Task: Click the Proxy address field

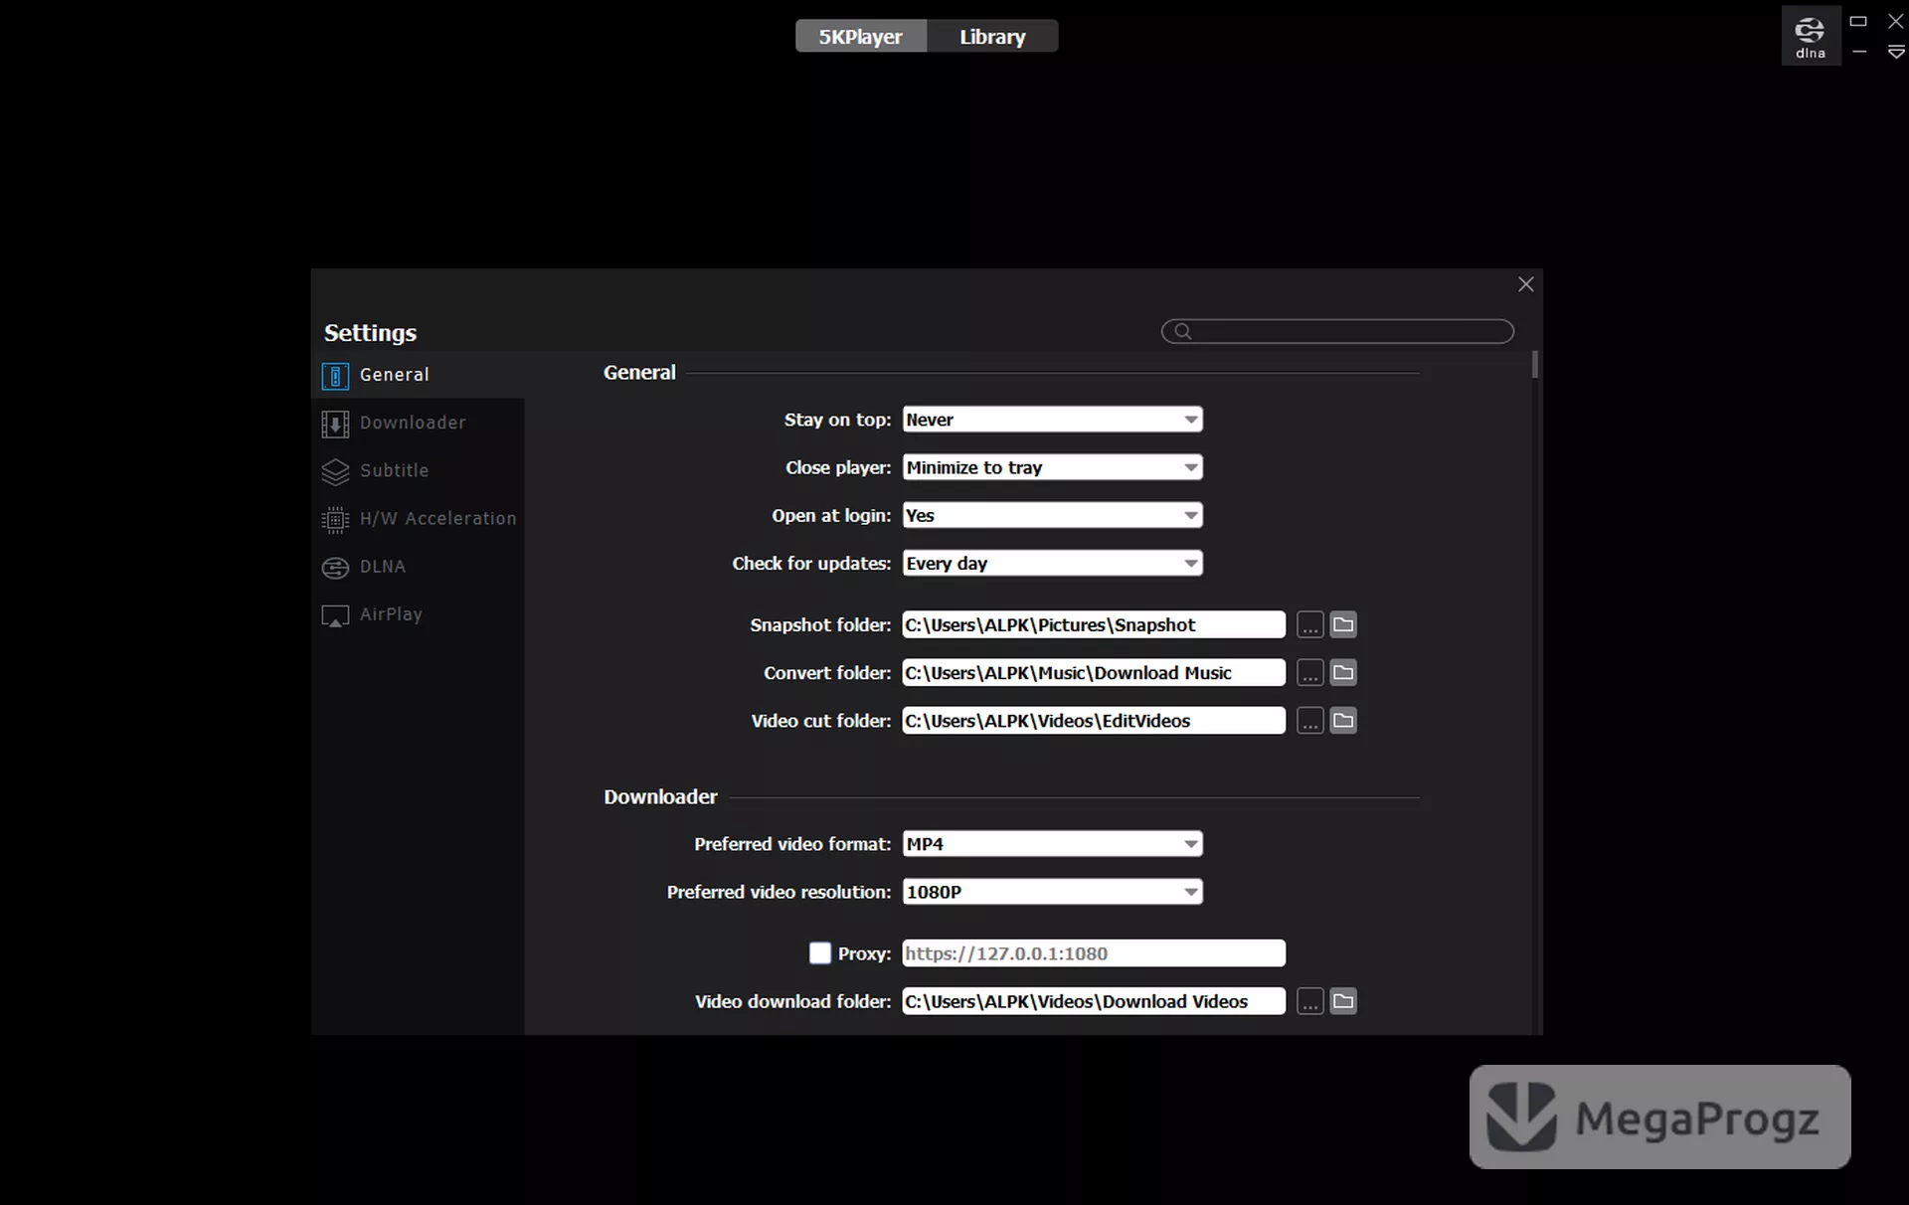Action: [x=1094, y=953]
